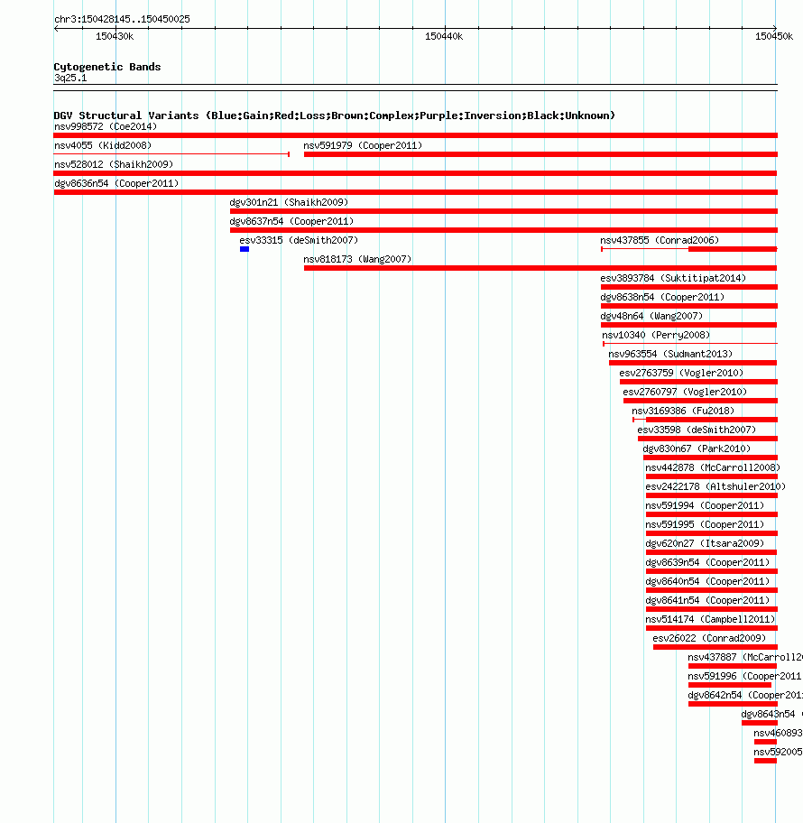
Task: Click the 150430k ruler label
Action: pyautogui.click(x=115, y=36)
